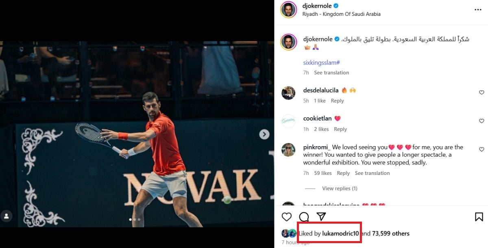This screenshot has width=488, height=248.
Task: Like the post with the heart icon
Action: (x=287, y=217)
